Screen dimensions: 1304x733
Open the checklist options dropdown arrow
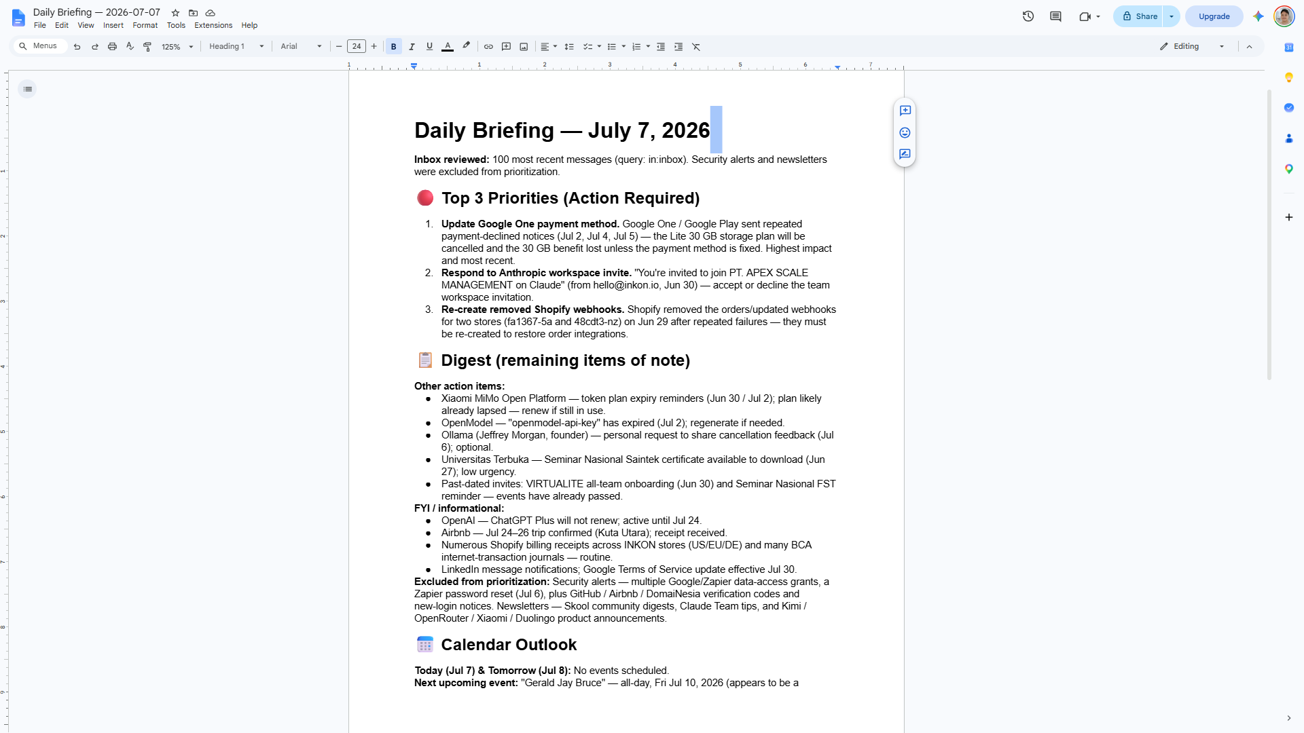[599, 47]
